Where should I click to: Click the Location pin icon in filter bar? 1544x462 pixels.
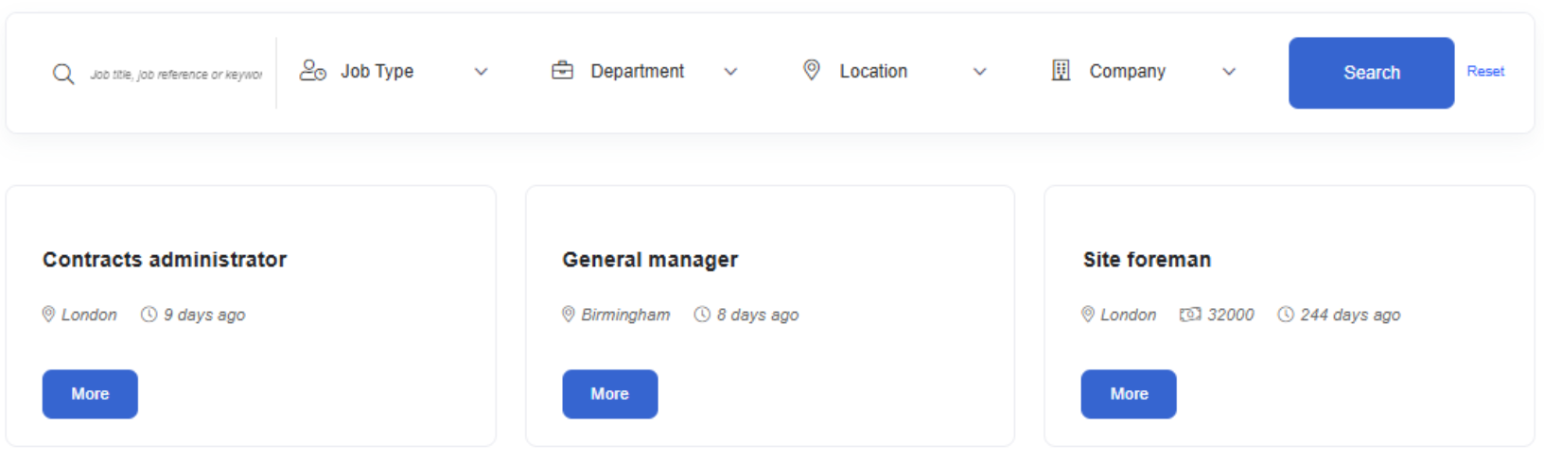pyautogui.click(x=811, y=70)
